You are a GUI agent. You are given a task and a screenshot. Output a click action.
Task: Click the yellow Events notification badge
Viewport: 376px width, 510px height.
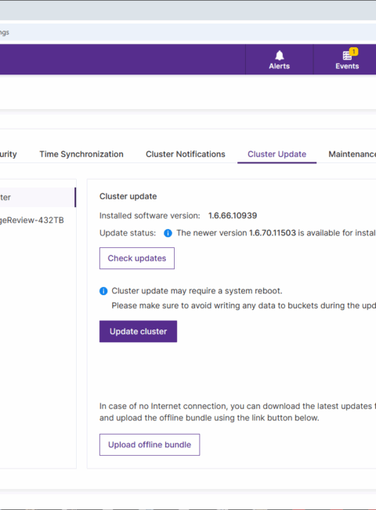click(353, 51)
